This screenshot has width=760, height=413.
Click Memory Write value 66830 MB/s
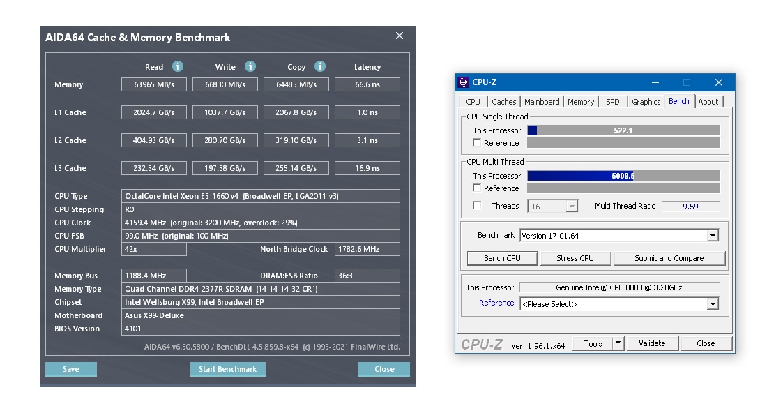[x=225, y=84]
